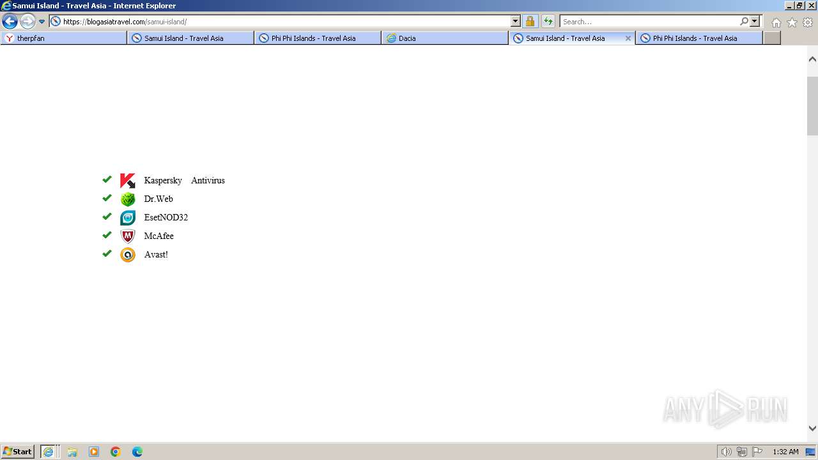Open the Favorites star icon
This screenshot has height=460, width=818.
coord(792,22)
